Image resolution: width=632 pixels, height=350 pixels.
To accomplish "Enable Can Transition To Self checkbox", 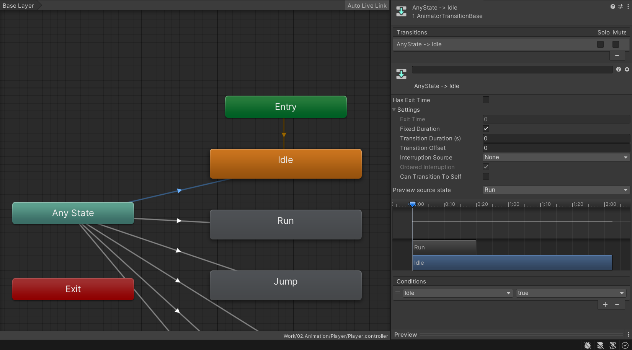I will 486,176.
